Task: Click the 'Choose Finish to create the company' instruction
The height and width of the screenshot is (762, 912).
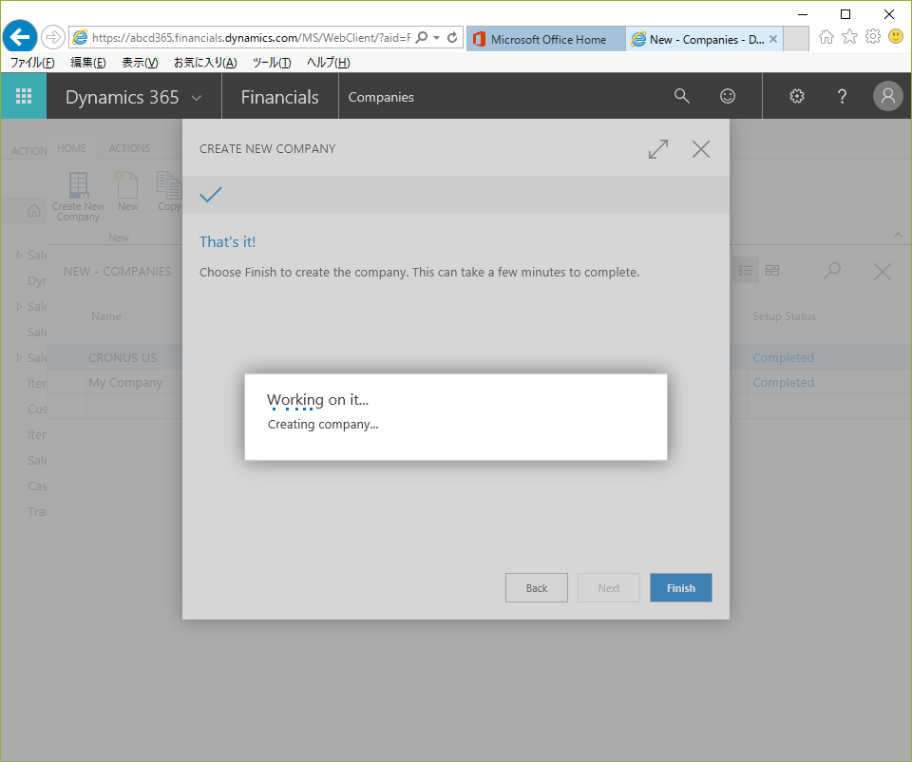Action: [x=419, y=273]
